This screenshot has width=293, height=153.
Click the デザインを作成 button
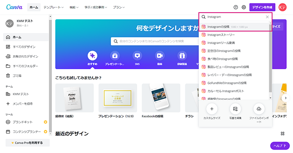coord(262,7)
